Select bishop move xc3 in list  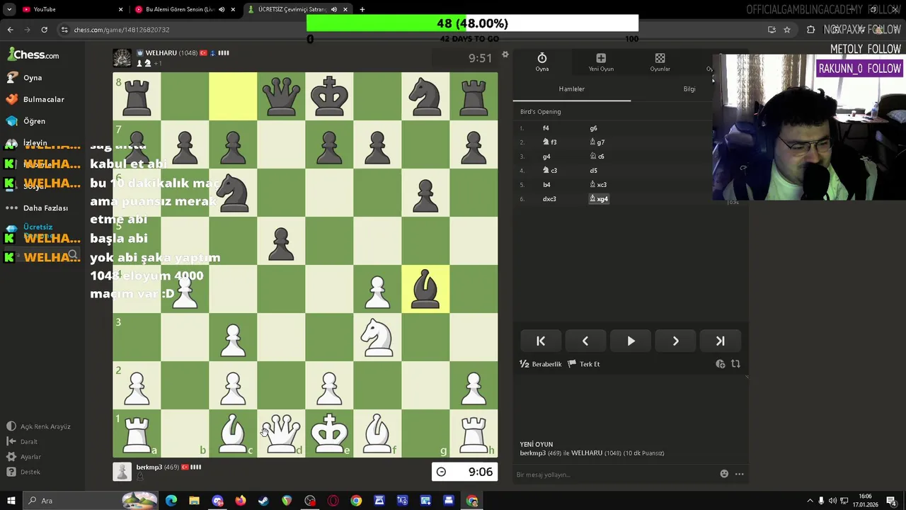(x=598, y=185)
